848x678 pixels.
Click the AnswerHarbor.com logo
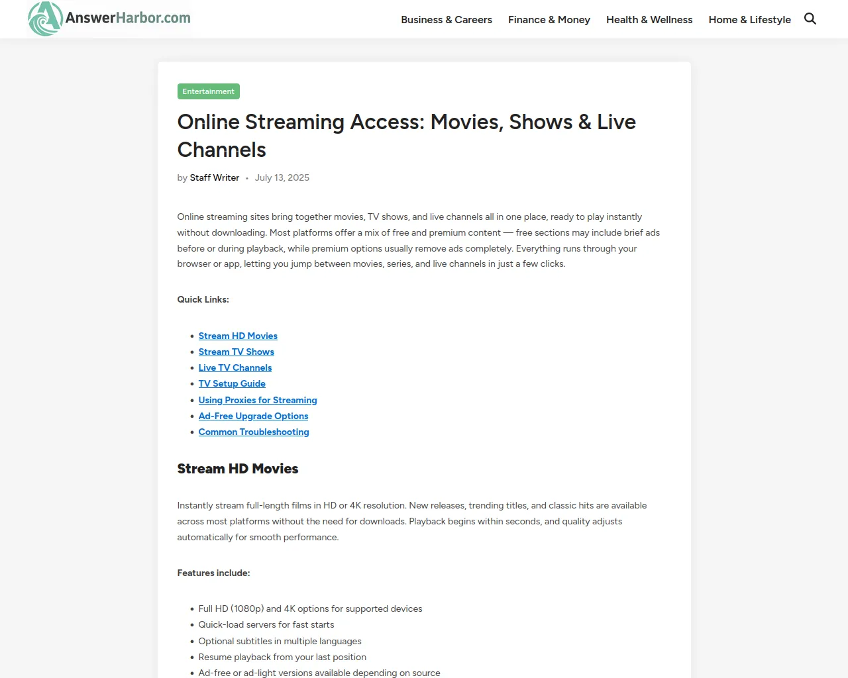point(109,19)
